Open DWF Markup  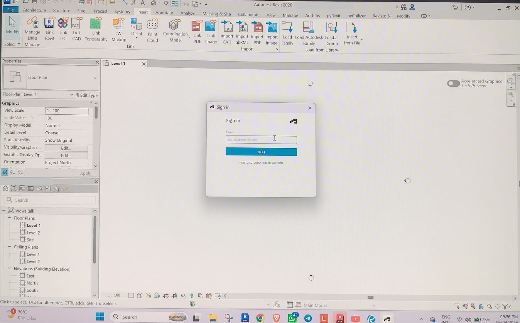click(x=118, y=30)
